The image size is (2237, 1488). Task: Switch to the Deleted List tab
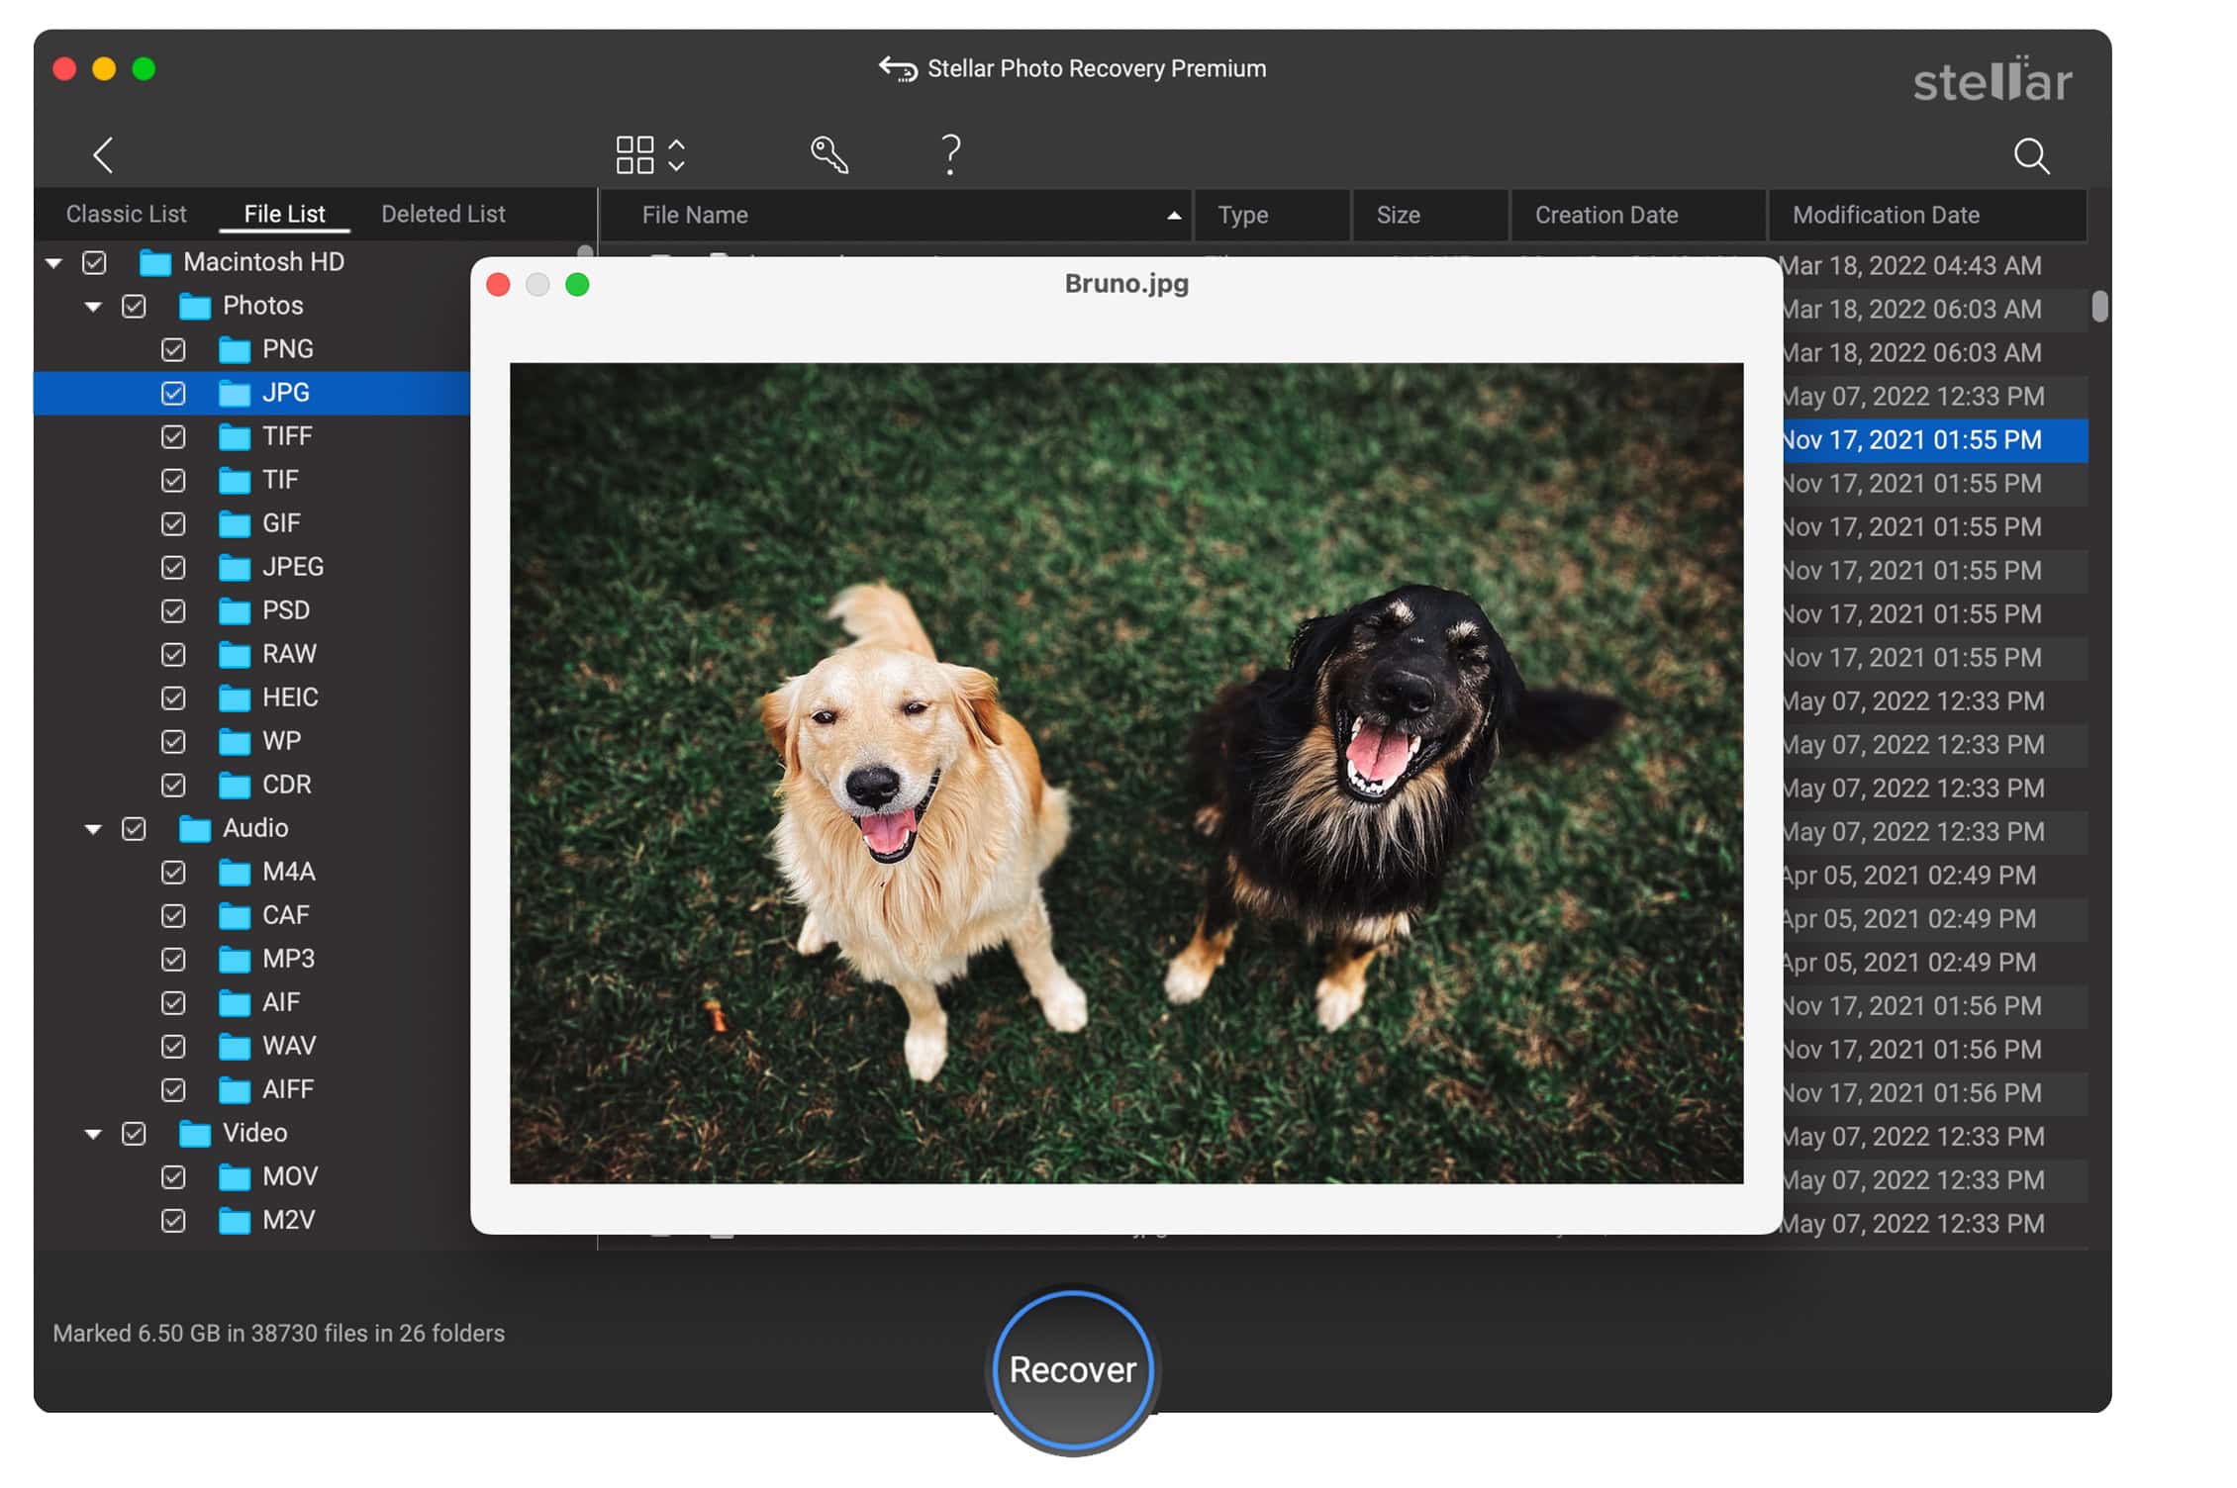pos(442,215)
